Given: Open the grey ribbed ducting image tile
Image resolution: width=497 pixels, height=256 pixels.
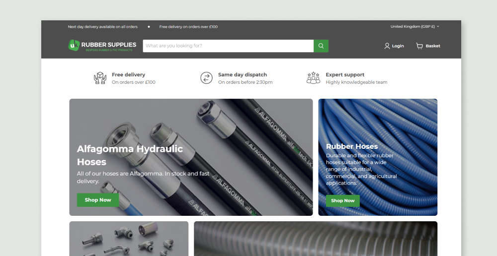Looking at the screenshot, I should tap(316, 239).
